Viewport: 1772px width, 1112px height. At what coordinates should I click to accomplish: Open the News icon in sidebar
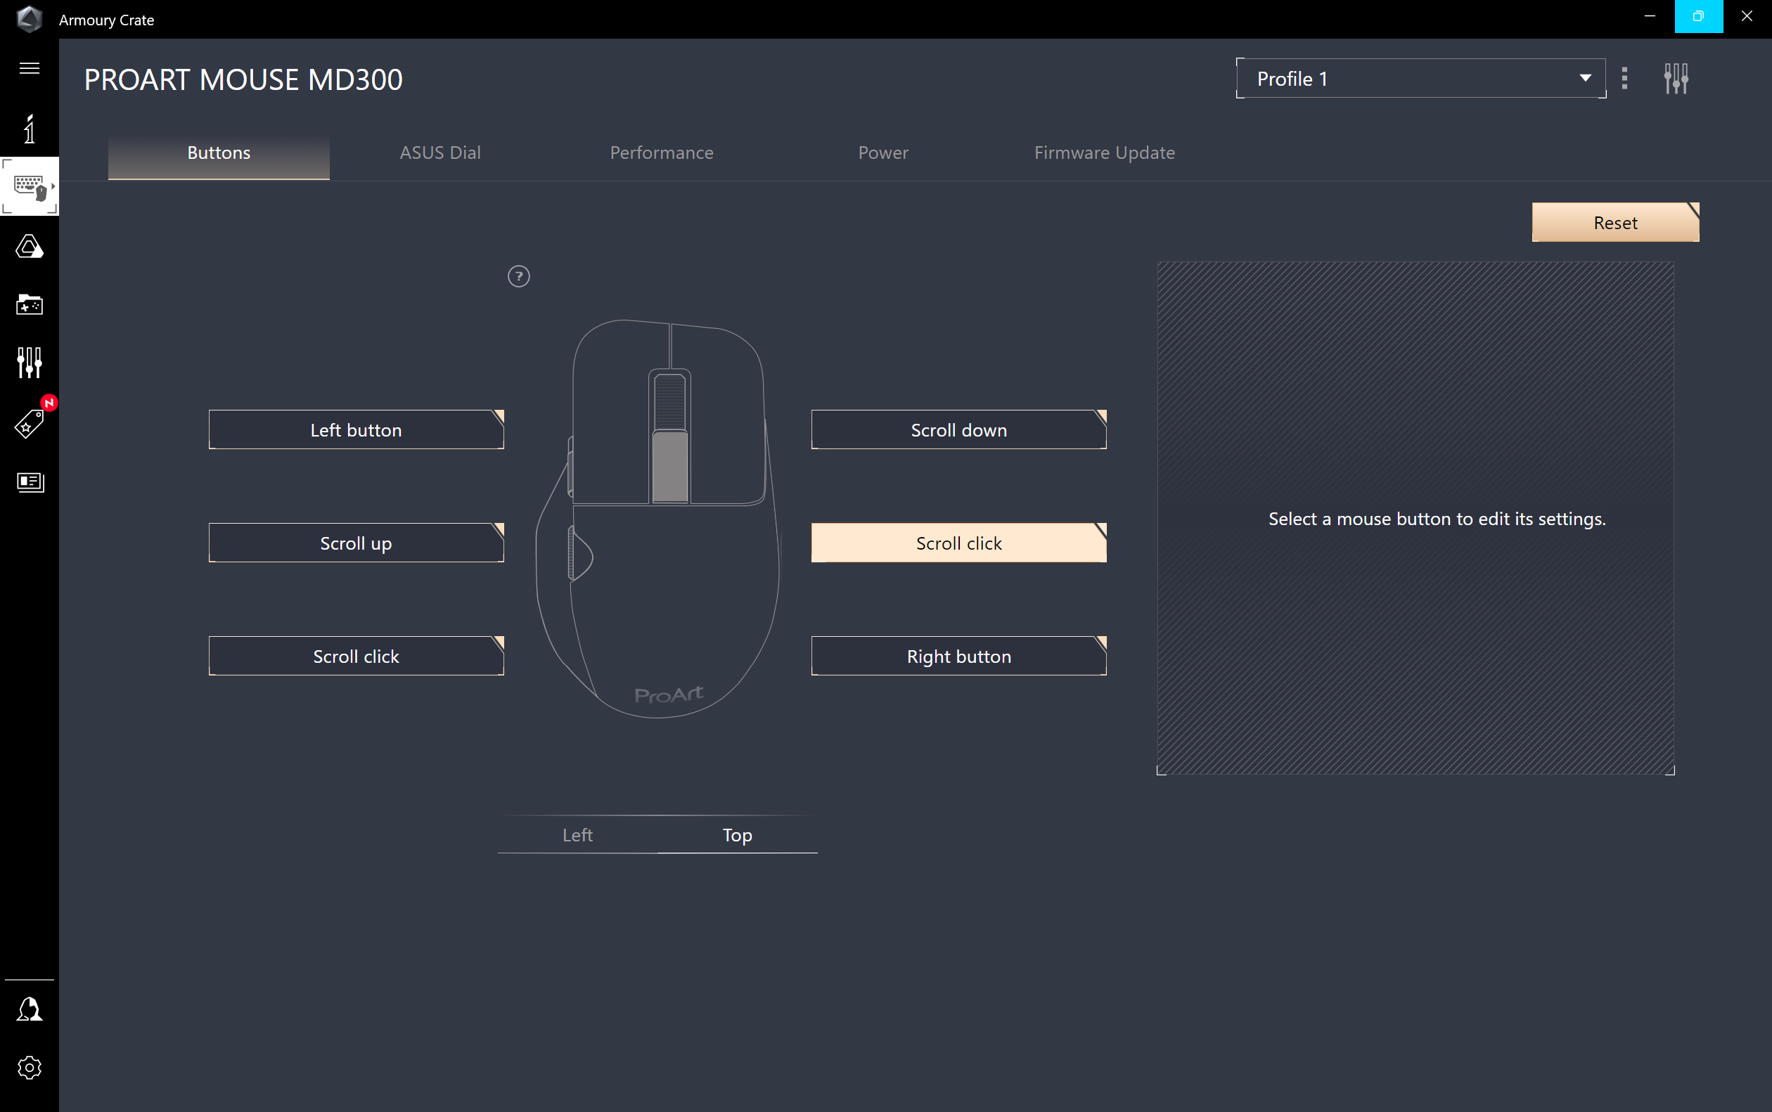point(30,481)
